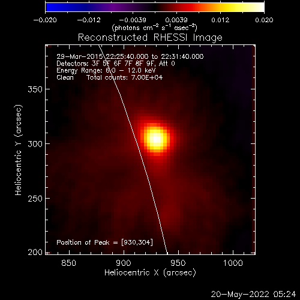Click the 300 tick label on Y axis
300x300 pixels.
coord(35,144)
